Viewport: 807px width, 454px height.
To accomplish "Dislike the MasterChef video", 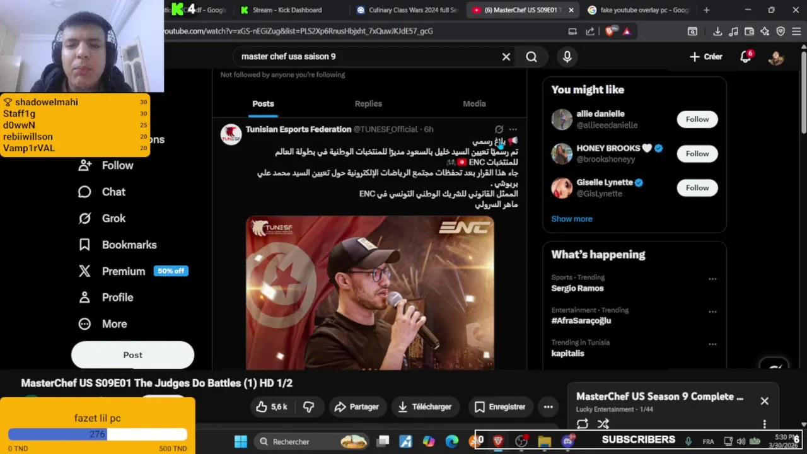I will [x=308, y=407].
